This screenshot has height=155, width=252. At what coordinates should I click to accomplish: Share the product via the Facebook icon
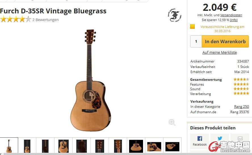[199, 141]
